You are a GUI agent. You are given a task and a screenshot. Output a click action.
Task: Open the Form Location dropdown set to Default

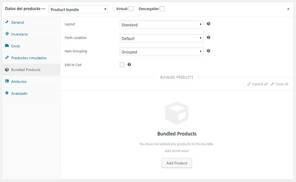tap(162, 39)
